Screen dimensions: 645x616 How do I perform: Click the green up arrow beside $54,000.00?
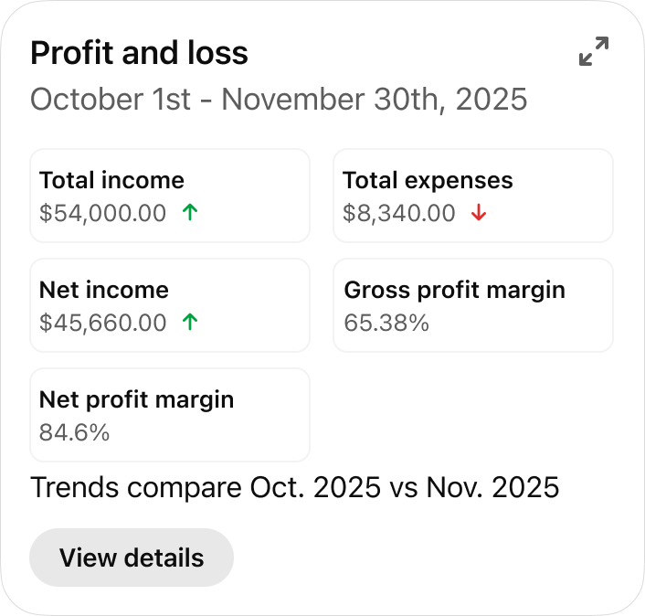[190, 213]
